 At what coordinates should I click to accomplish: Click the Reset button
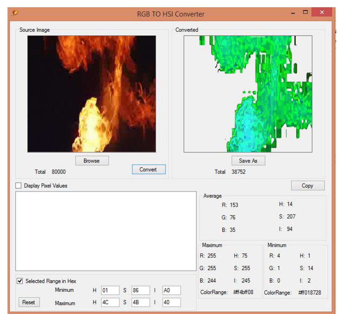29,302
